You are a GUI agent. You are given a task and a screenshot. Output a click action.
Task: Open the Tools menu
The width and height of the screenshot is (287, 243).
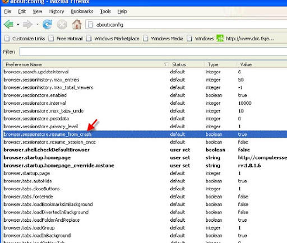pyautogui.click(x=105, y=11)
